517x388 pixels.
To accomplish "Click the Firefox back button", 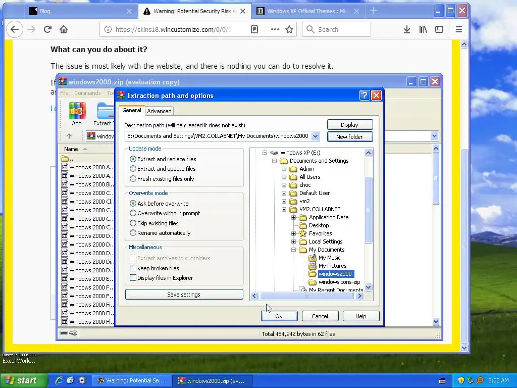I will coord(15,29).
